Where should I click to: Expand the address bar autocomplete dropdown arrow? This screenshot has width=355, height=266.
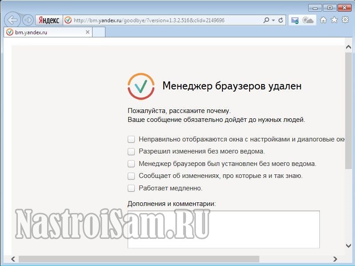coord(273,20)
